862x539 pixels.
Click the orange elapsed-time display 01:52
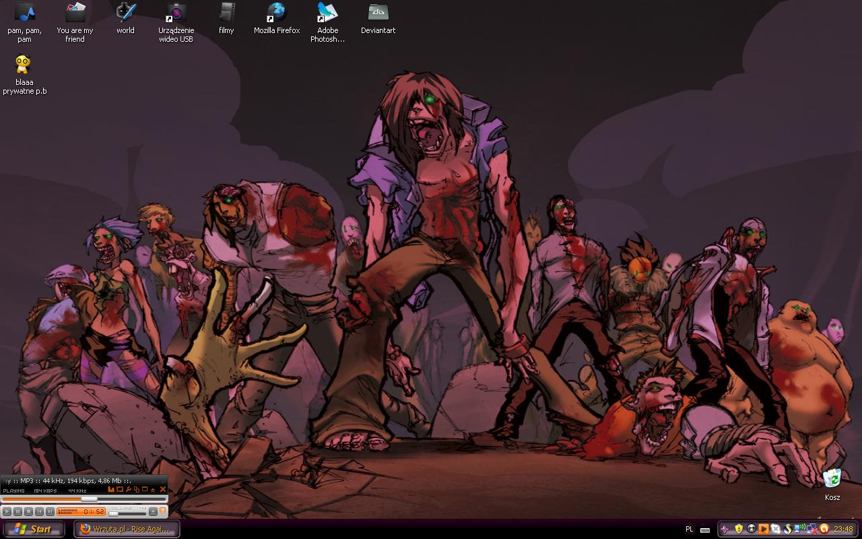94,511
